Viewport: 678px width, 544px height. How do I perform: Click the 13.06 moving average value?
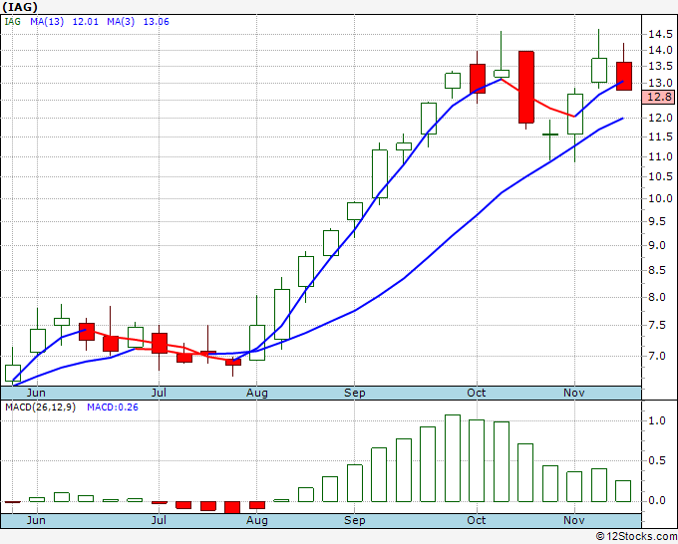click(157, 22)
